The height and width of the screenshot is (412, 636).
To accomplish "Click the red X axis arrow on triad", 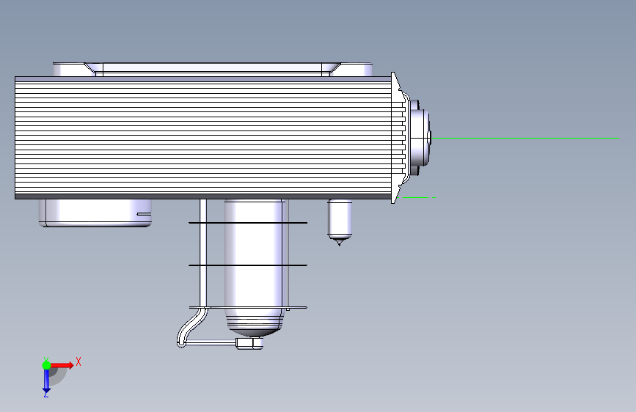I will click(62, 365).
